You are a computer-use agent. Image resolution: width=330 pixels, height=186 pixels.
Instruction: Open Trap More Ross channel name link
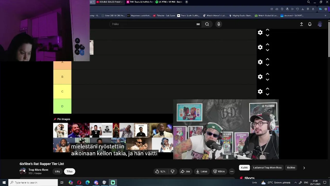pos(38,170)
